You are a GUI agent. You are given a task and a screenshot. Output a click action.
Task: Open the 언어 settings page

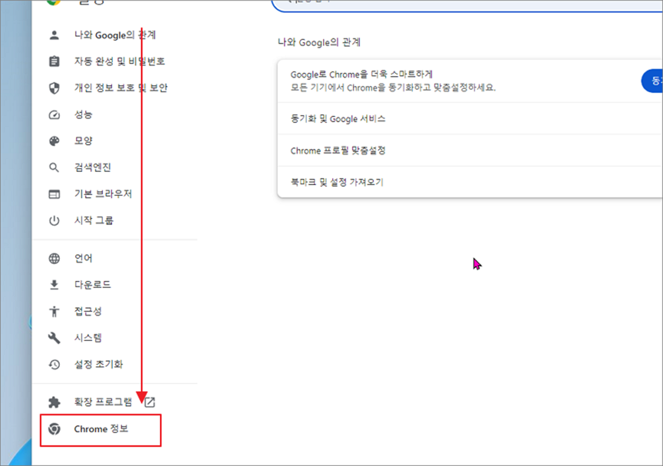(x=83, y=258)
